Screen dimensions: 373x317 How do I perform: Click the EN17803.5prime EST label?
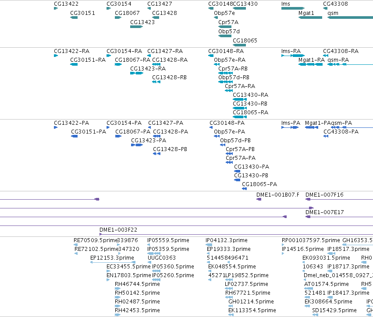point(129,275)
